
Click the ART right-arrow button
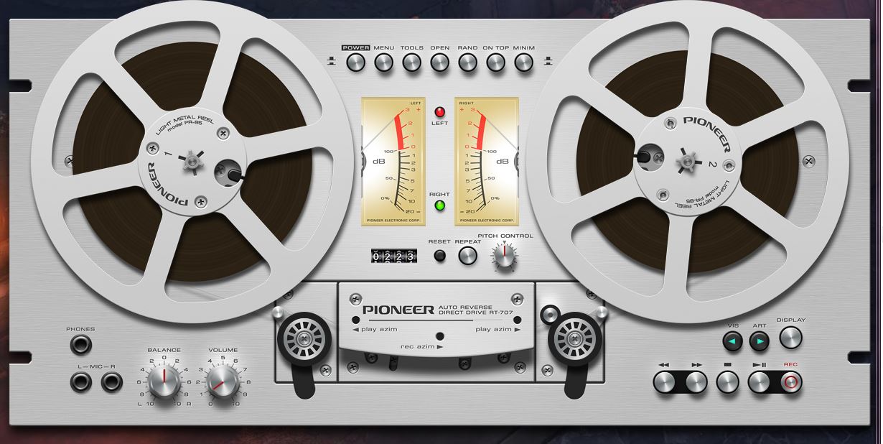tap(759, 342)
